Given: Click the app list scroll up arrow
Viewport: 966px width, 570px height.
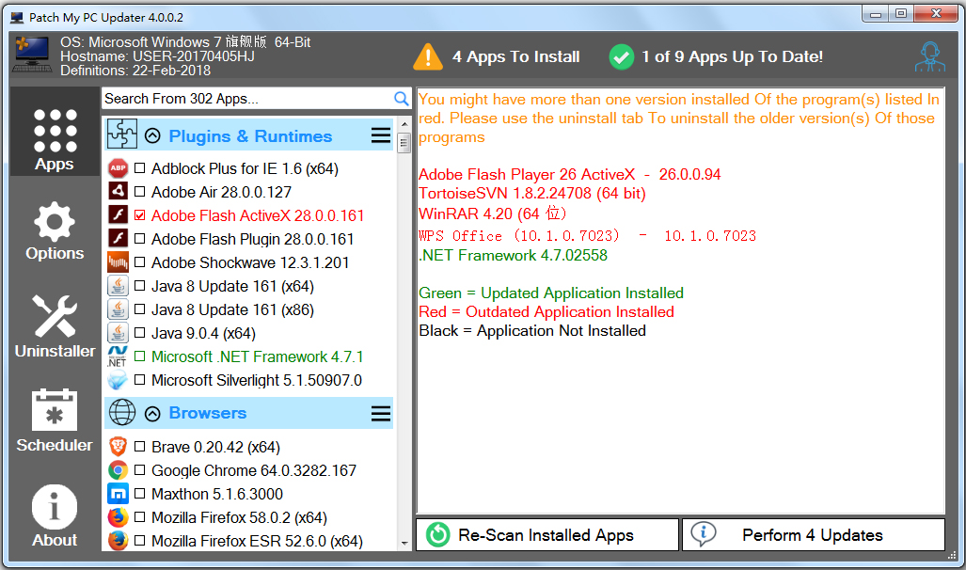Looking at the screenshot, I should coord(404,124).
